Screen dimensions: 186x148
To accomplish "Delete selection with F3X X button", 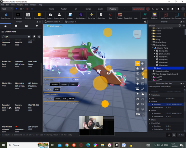I will tap(138, 104).
